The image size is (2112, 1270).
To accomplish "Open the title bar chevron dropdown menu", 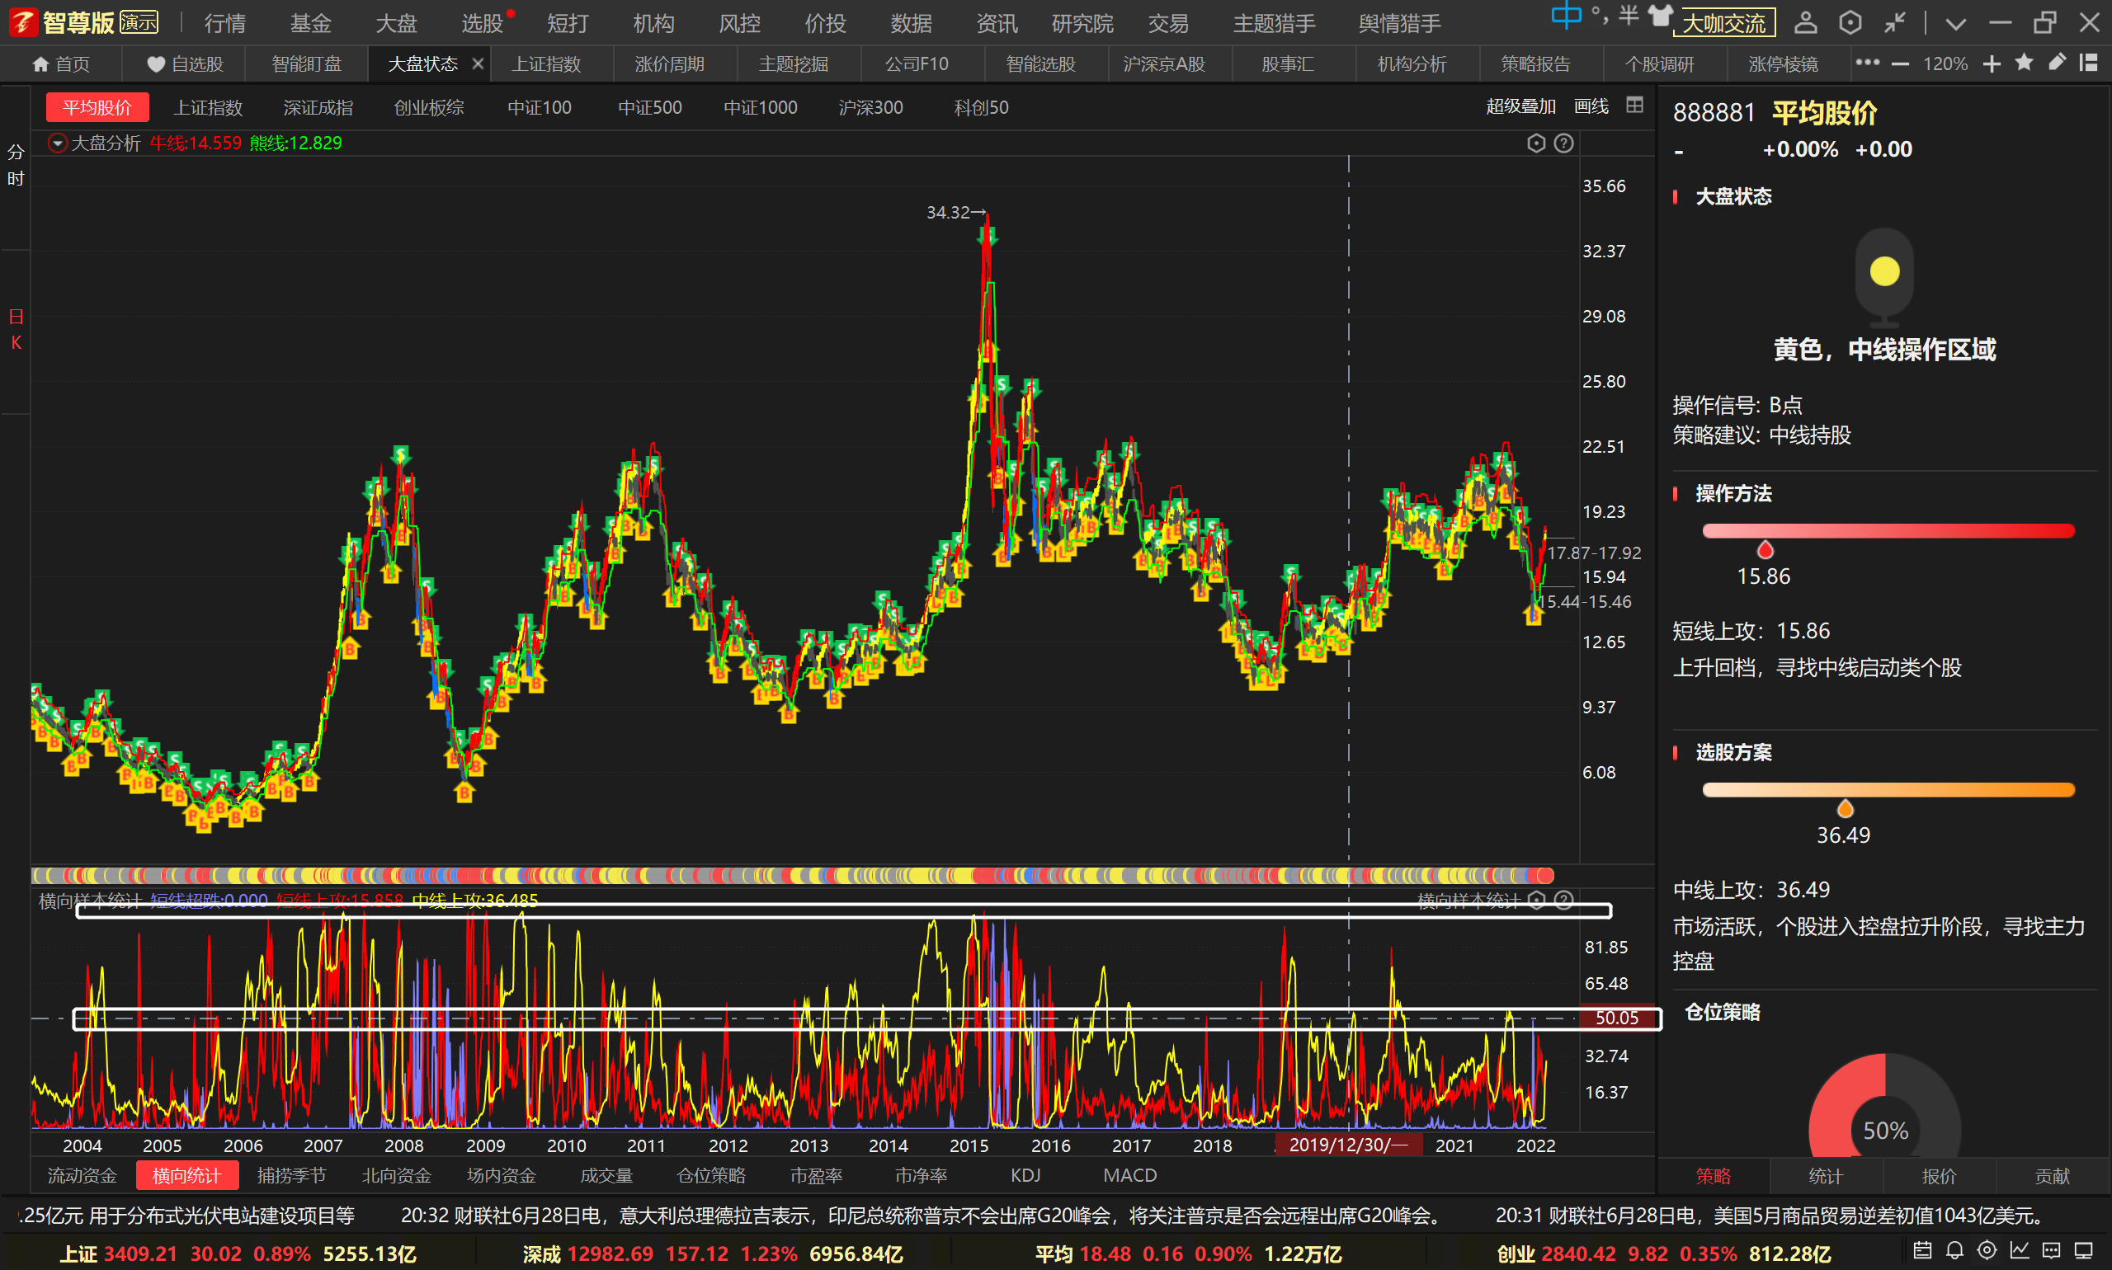I will pos(1955,23).
